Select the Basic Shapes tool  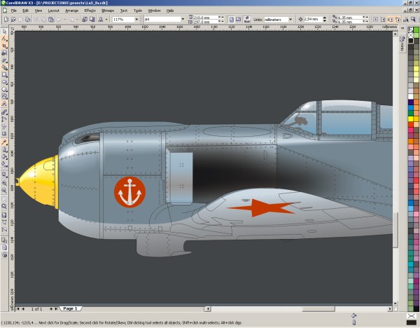click(4, 96)
